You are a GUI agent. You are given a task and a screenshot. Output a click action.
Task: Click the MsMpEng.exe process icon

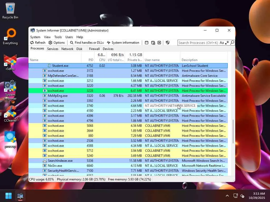tap(45, 95)
